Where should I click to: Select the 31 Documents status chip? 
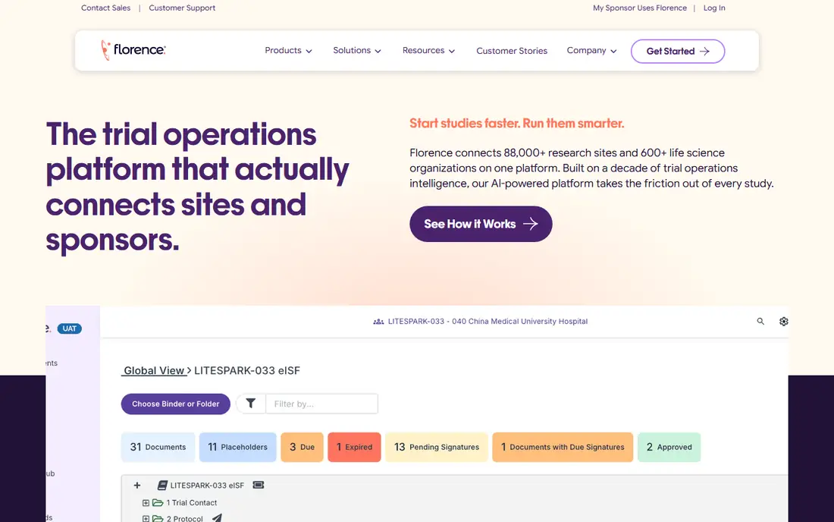[x=158, y=447]
